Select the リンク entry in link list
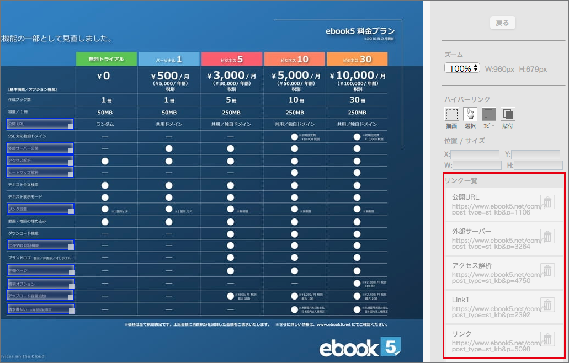This screenshot has height=363, width=569. (x=504, y=341)
